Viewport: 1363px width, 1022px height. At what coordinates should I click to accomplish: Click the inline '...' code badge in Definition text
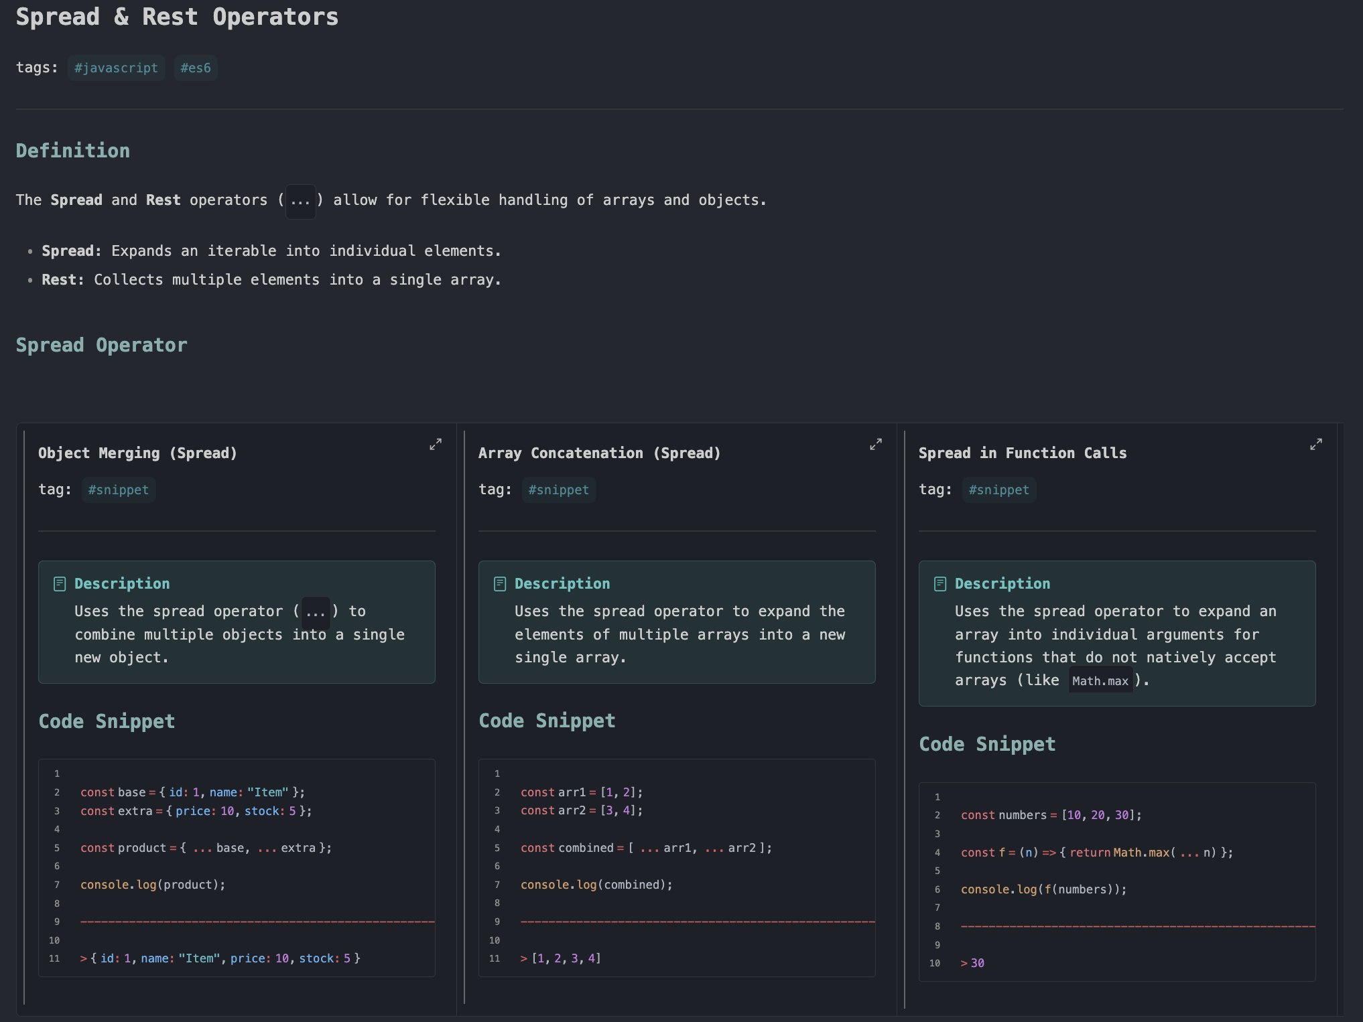(x=300, y=200)
